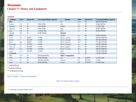Select the Horse, hackney row name
Image resolution: width=136 pixels, height=102 pixels.
[66, 44]
